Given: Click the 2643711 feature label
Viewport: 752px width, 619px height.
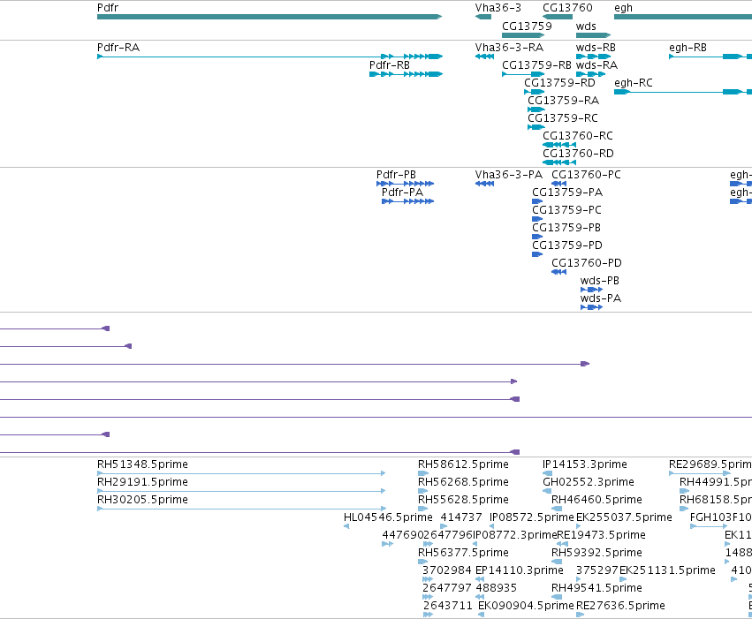Looking at the screenshot, I should [447, 606].
